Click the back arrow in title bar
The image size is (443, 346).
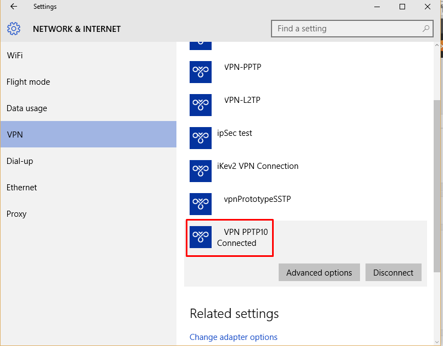click(14, 7)
